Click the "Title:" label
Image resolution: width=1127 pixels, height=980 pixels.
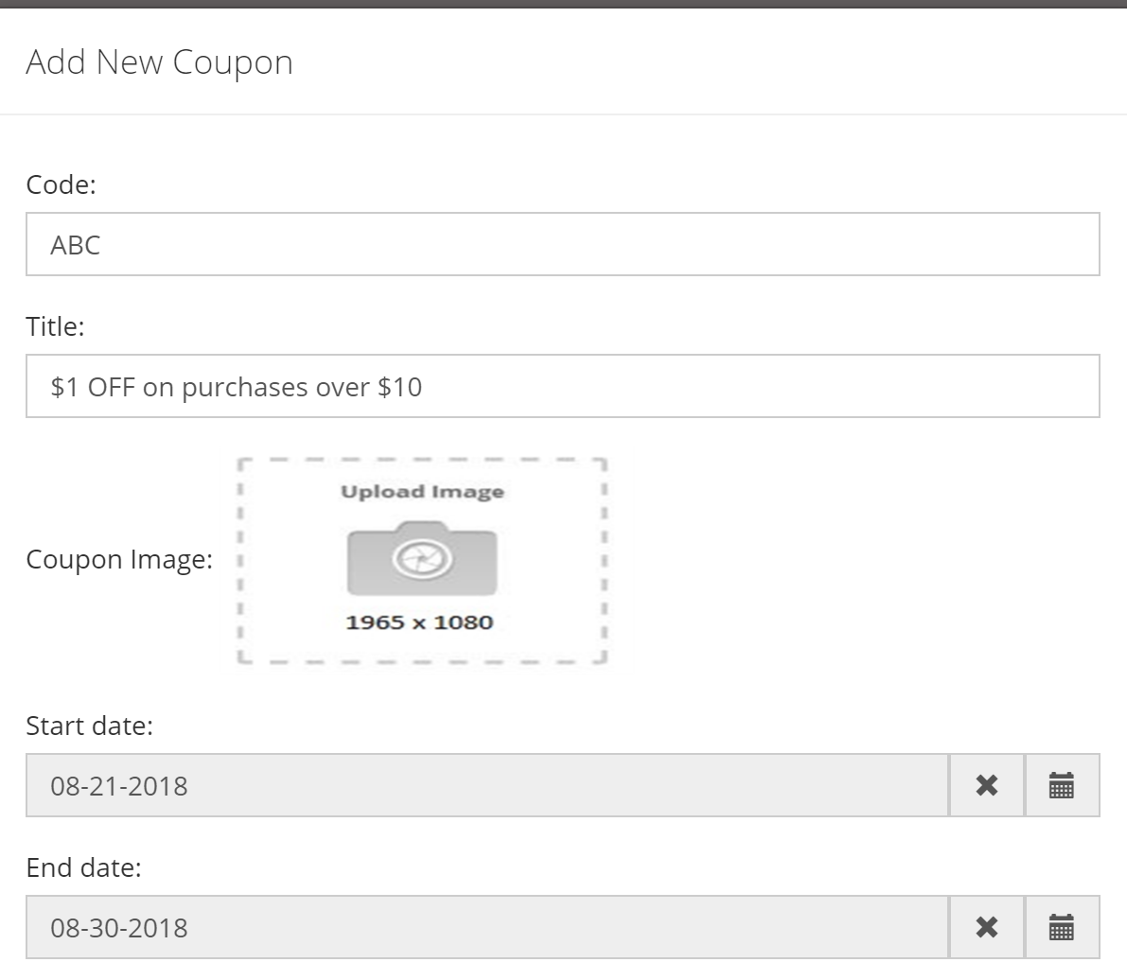55,326
